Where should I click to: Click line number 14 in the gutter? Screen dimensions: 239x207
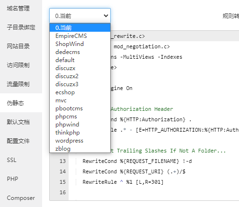point(62,171)
